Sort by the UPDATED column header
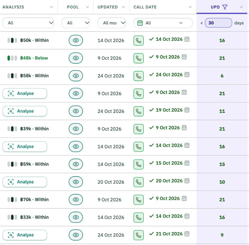The image size is (249, 245). pos(108,7)
